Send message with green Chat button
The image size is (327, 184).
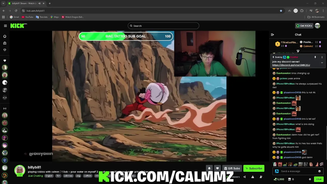pyautogui.click(x=319, y=179)
